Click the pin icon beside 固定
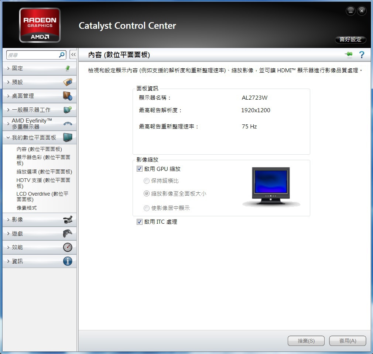The height and width of the screenshot is (354, 373). [68, 68]
